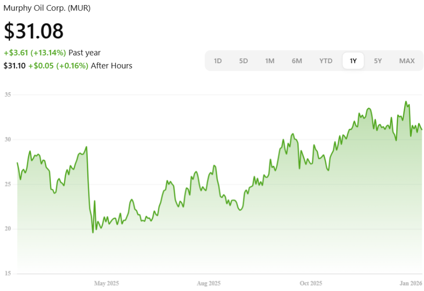Switch chart to 5D range

[244, 61]
